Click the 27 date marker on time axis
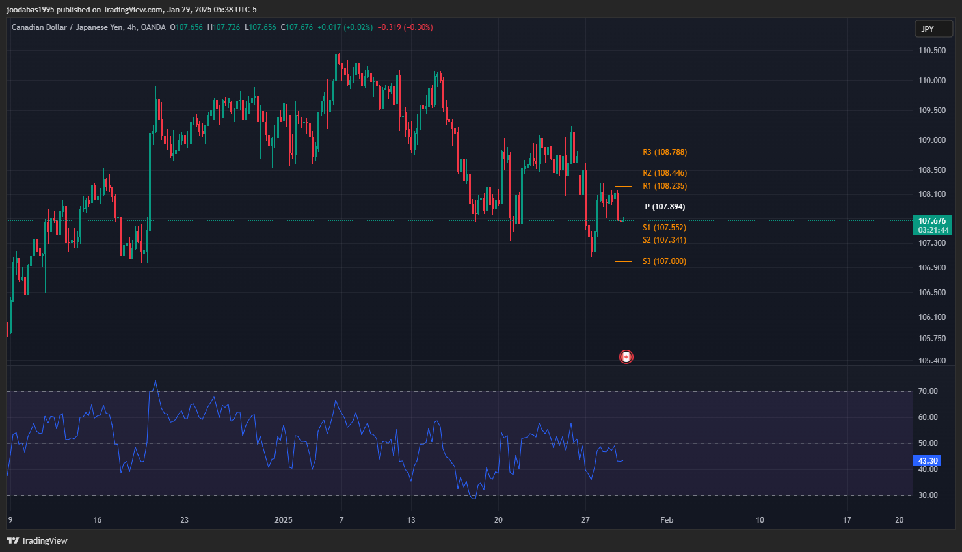962x552 pixels. click(585, 519)
